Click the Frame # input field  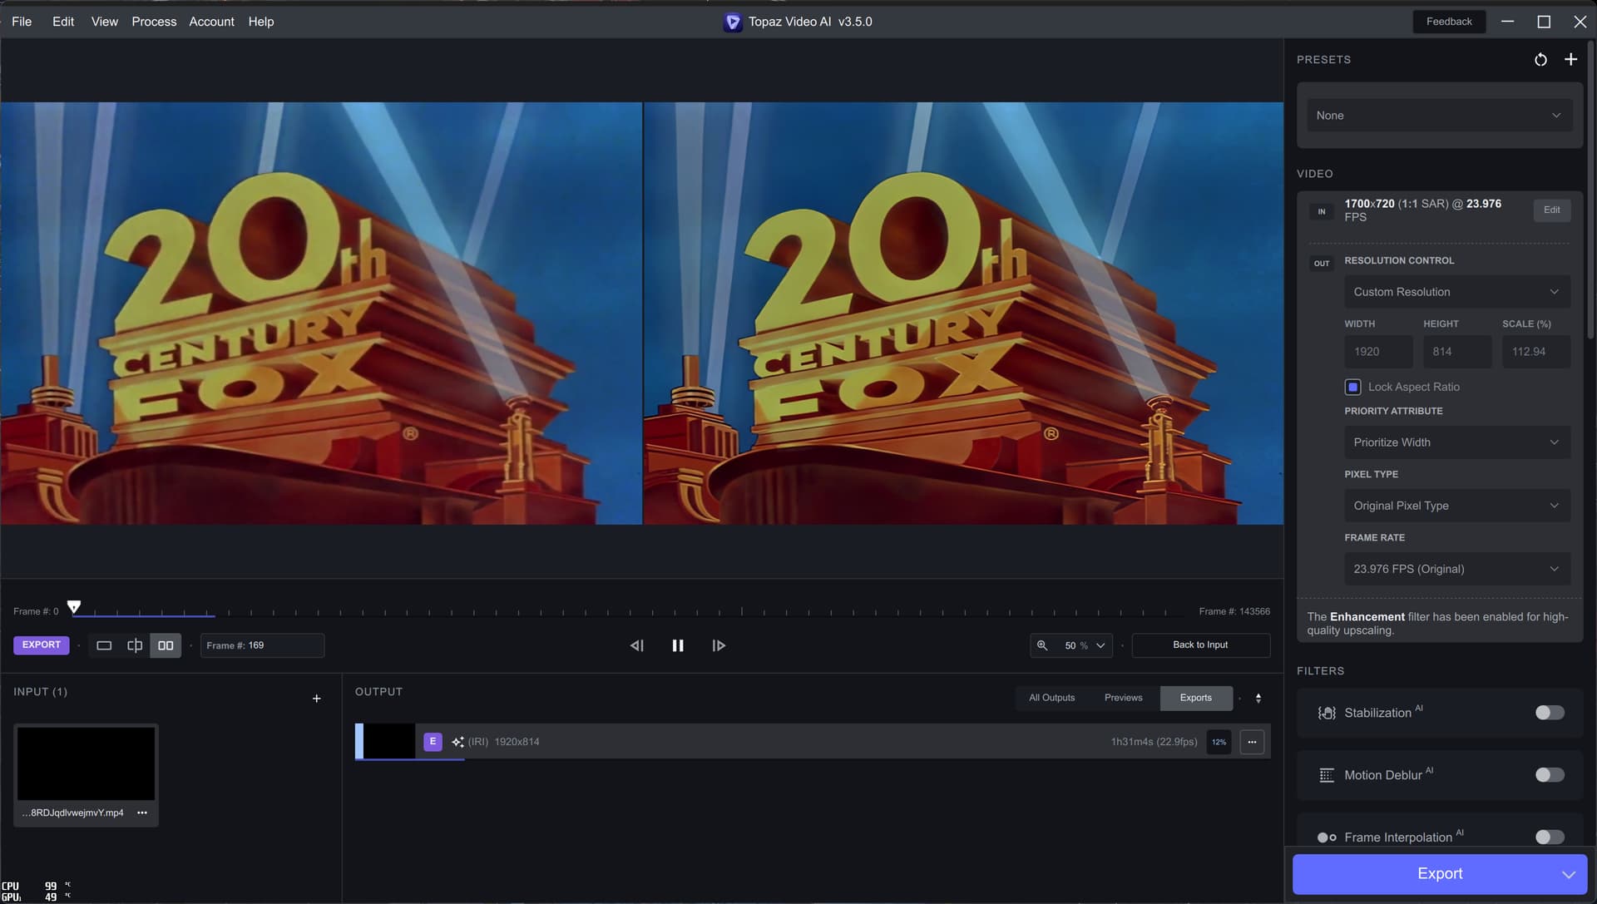262,645
